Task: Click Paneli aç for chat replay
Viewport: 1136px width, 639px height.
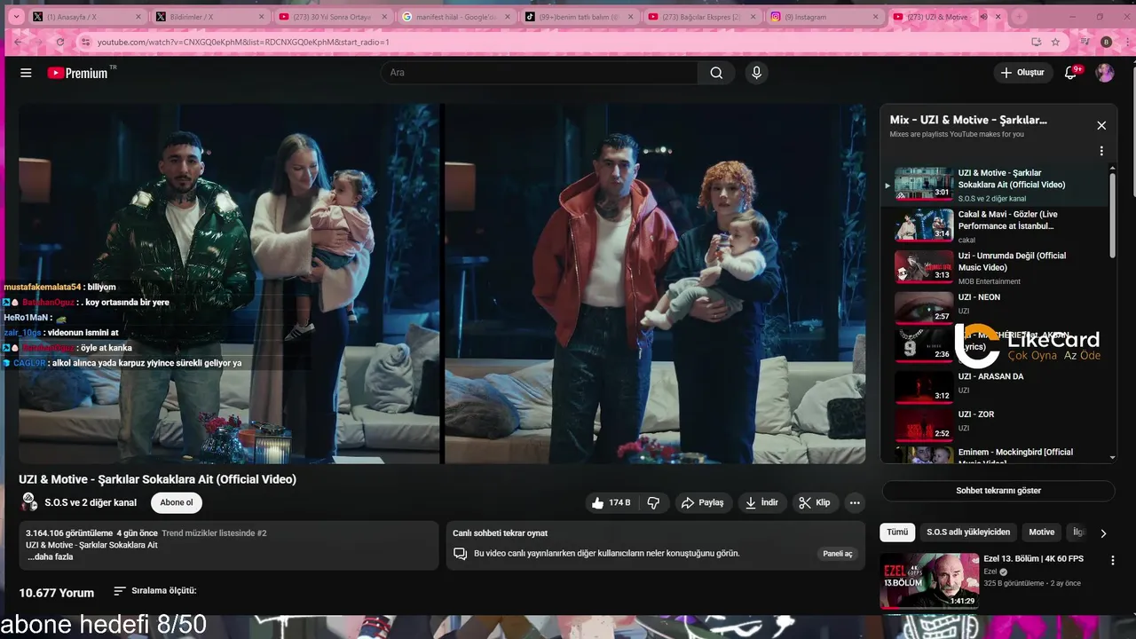Action: [x=837, y=553]
